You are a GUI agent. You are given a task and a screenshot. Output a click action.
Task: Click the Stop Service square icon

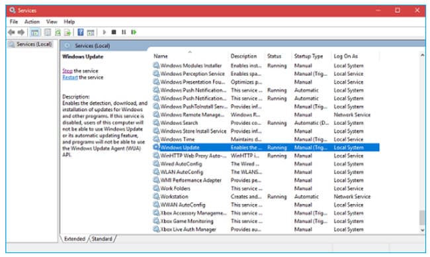[x=114, y=32]
